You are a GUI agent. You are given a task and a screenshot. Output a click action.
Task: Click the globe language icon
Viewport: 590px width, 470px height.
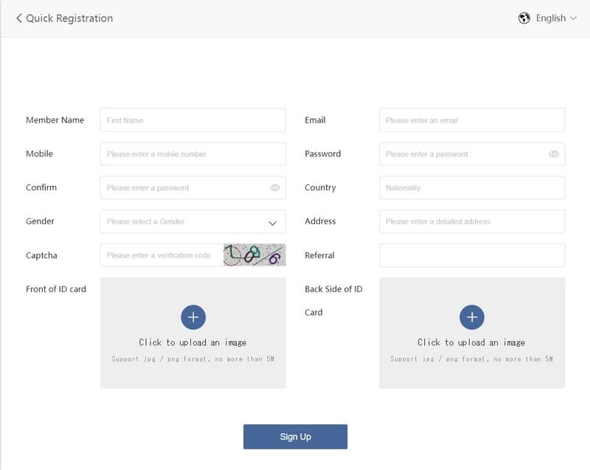click(x=524, y=18)
